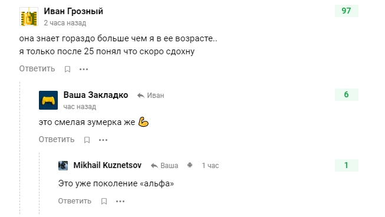Open Иван Грозный's avatar image
The width and height of the screenshot is (385, 217).
point(29,17)
